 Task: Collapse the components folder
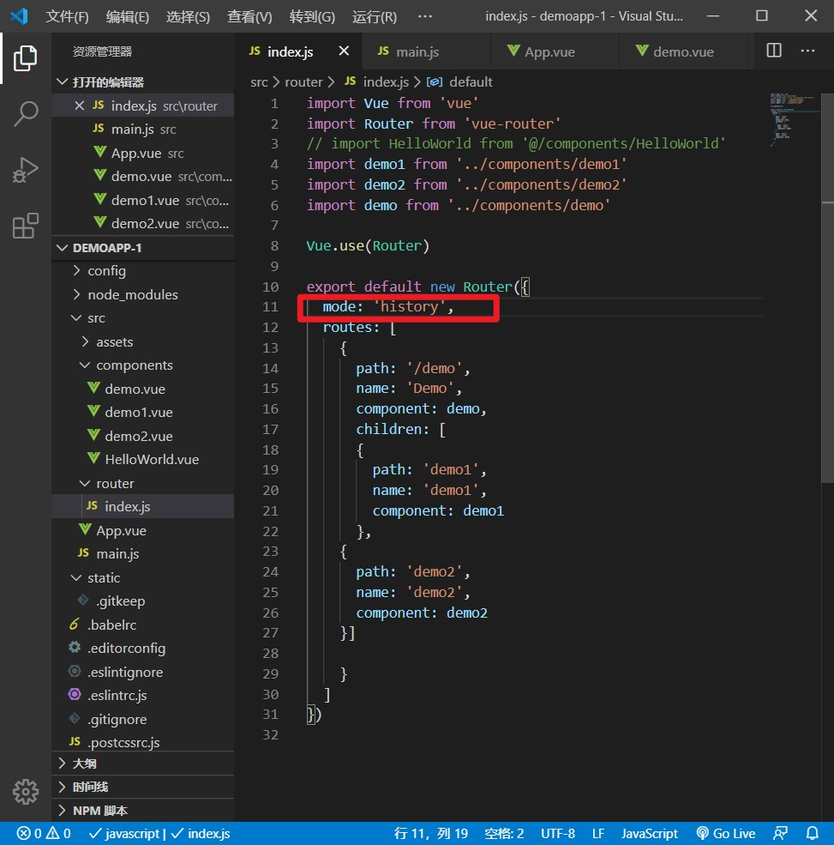[x=134, y=365]
